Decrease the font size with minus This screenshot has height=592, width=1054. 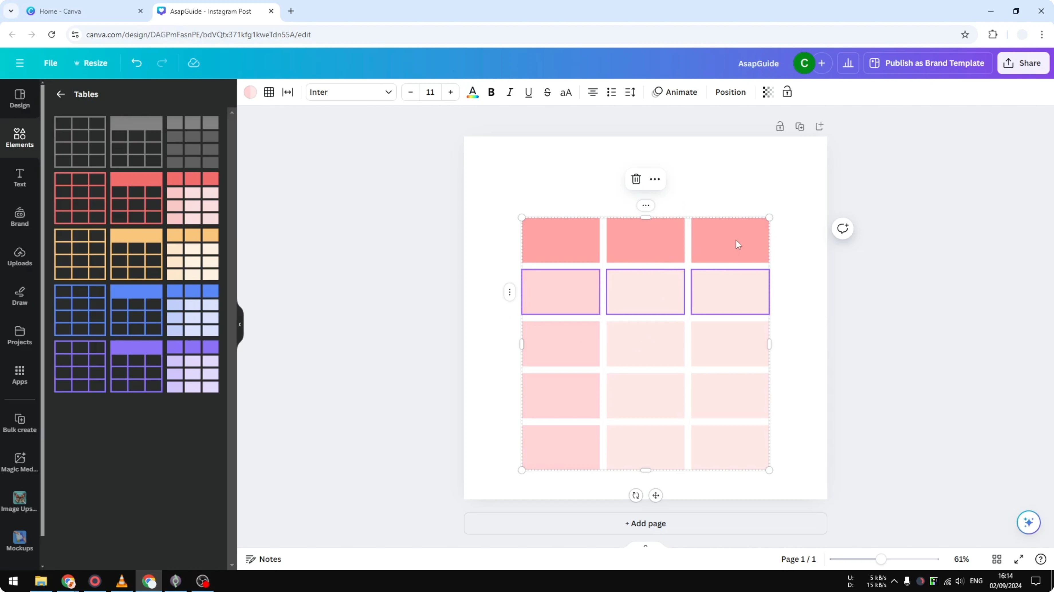pos(410,92)
